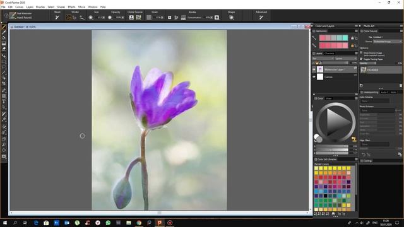Uncheck Toggle Tracing Paper
The height and width of the screenshot is (227, 404).
tap(361, 59)
